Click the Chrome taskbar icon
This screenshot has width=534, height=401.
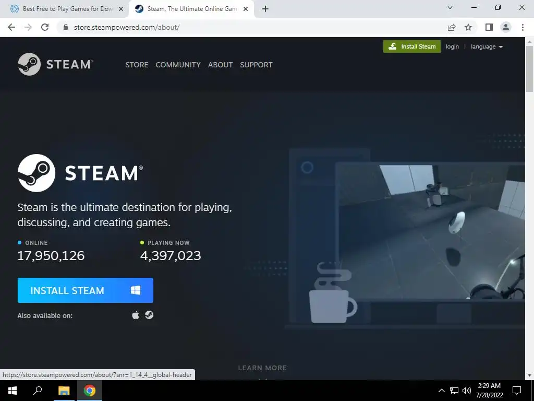click(90, 391)
